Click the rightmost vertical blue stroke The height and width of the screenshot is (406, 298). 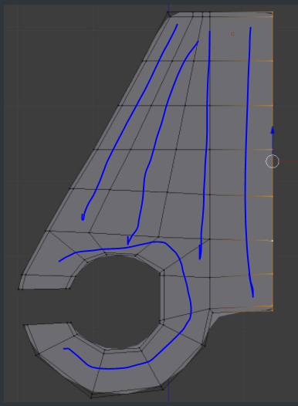(x=248, y=161)
